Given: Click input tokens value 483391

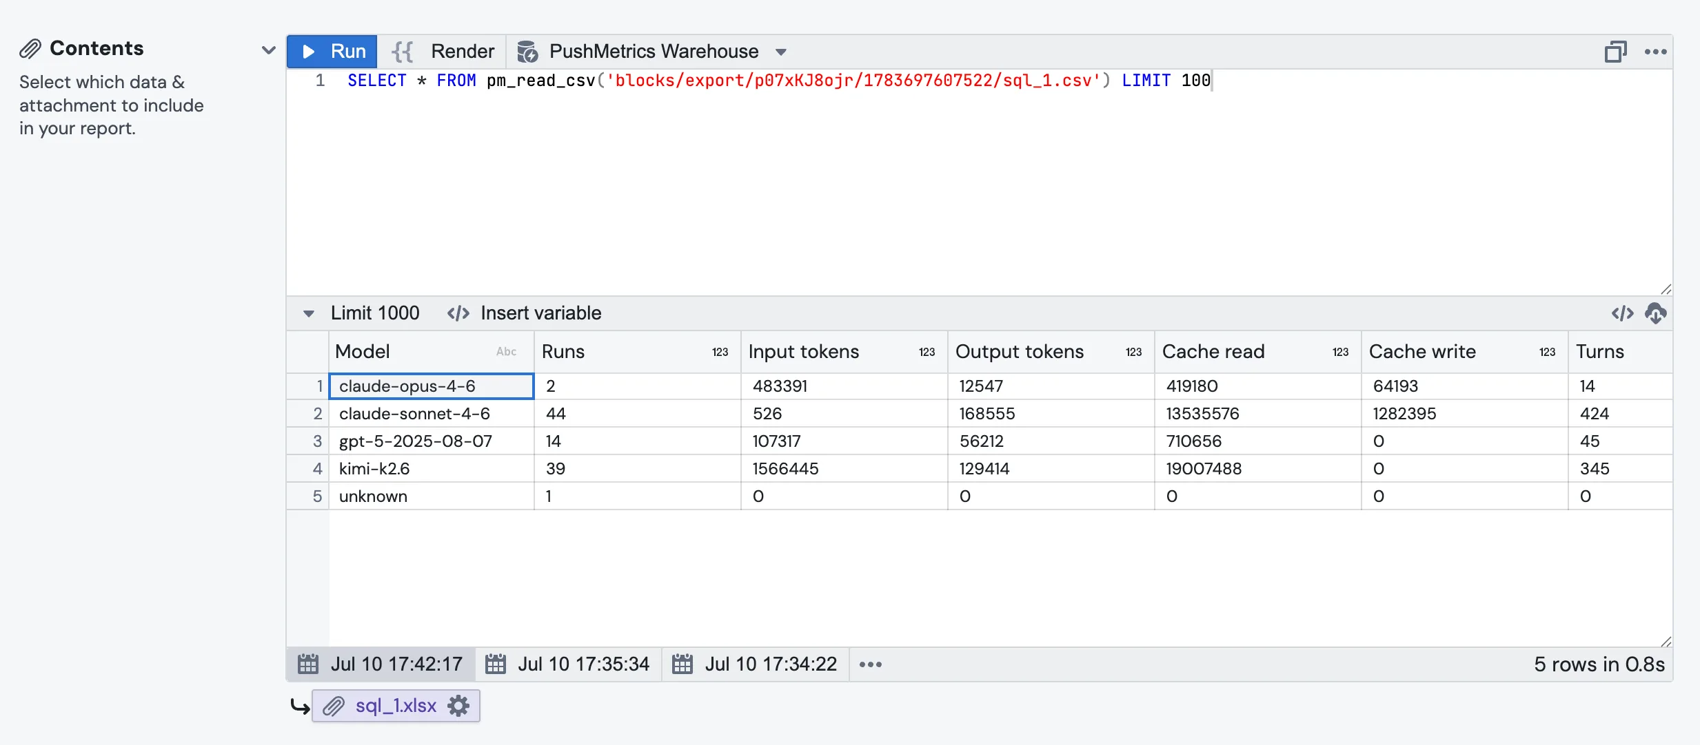Looking at the screenshot, I should 844,386.
